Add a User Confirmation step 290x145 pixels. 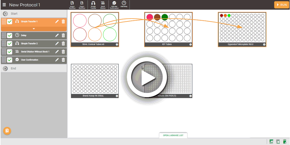click(x=114, y=4)
